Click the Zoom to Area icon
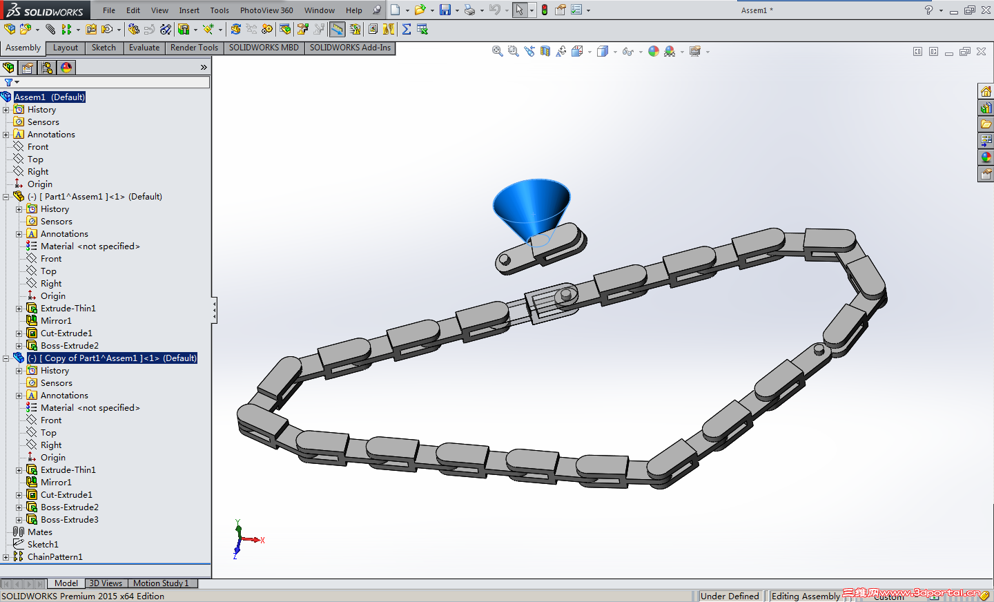 (513, 51)
